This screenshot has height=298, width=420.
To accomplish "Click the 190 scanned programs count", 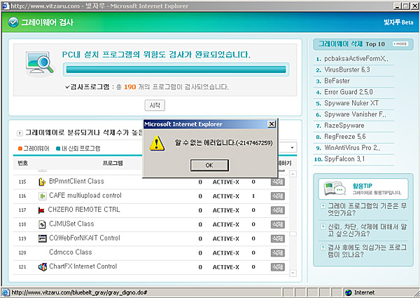I will [130, 87].
